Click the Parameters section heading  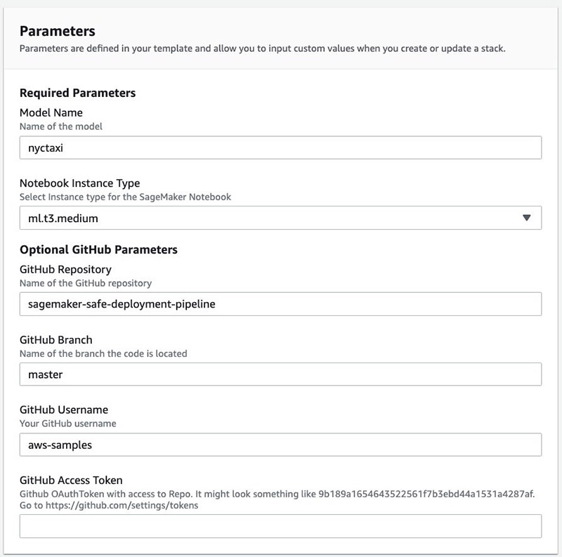click(x=58, y=31)
